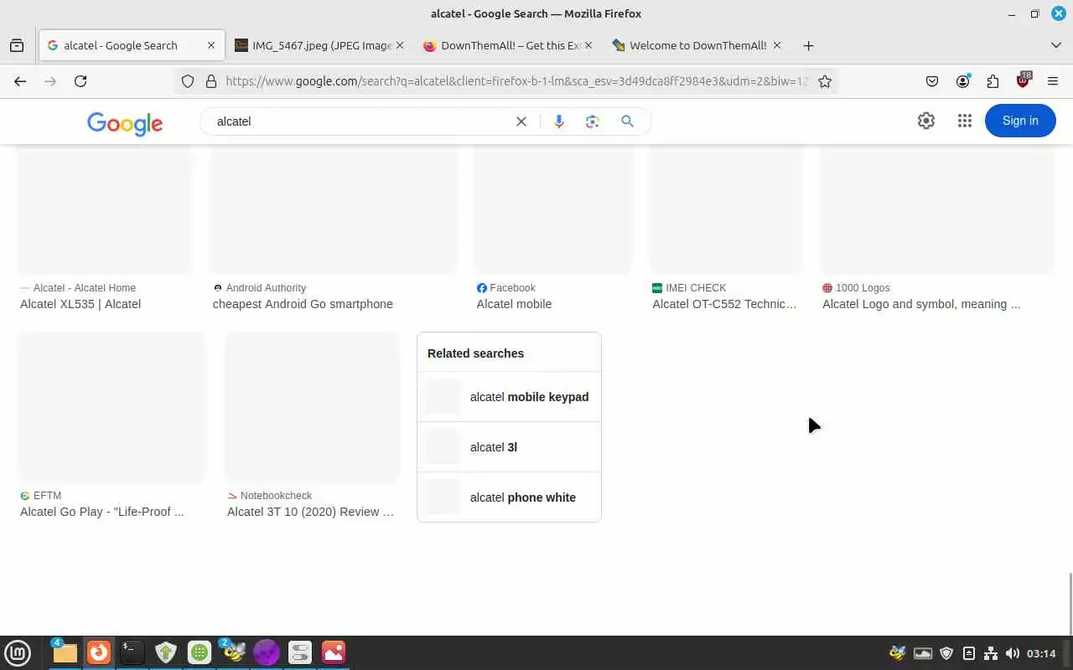This screenshot has height=670, width=1073.
Task: Open network connections tray icon
Action: pyautogui.click(x=991, y=653)
